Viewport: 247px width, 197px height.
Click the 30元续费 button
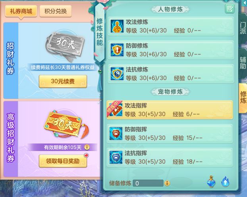coord(63,81)
